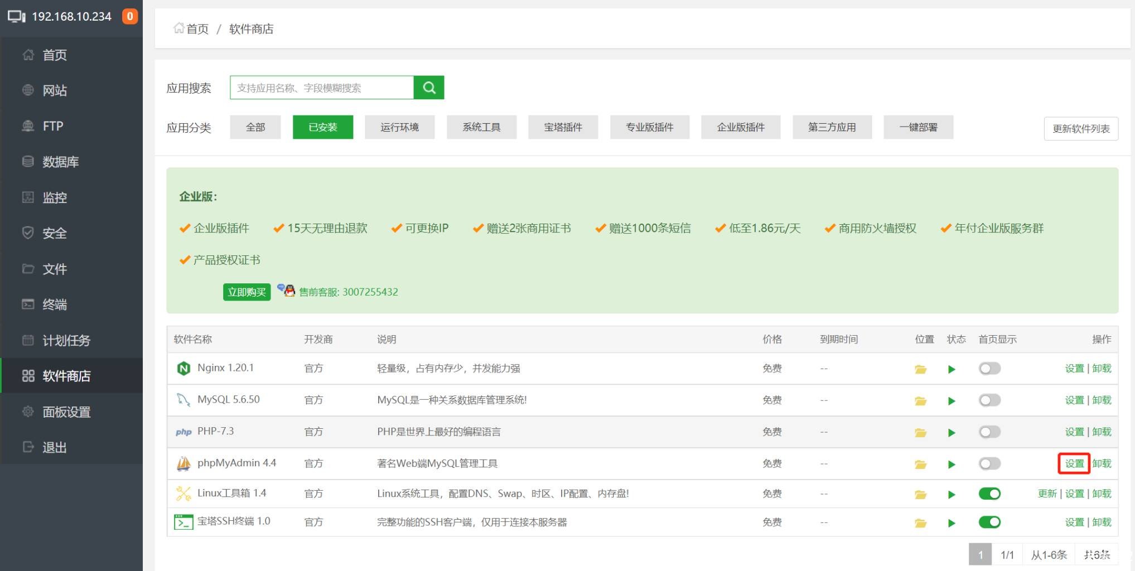The image size is (1135, 571).
Task: Select the 全部 category tab
Action: click(255, 127)
